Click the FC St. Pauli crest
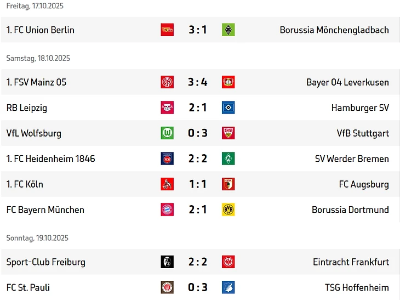Image resolution: width=400 pixels, height=300 pixels. coord(167,287)
